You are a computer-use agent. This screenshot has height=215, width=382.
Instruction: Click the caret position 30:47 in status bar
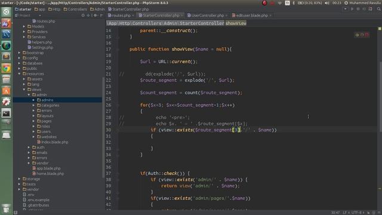pyautogui.click(x=335, y=213)
